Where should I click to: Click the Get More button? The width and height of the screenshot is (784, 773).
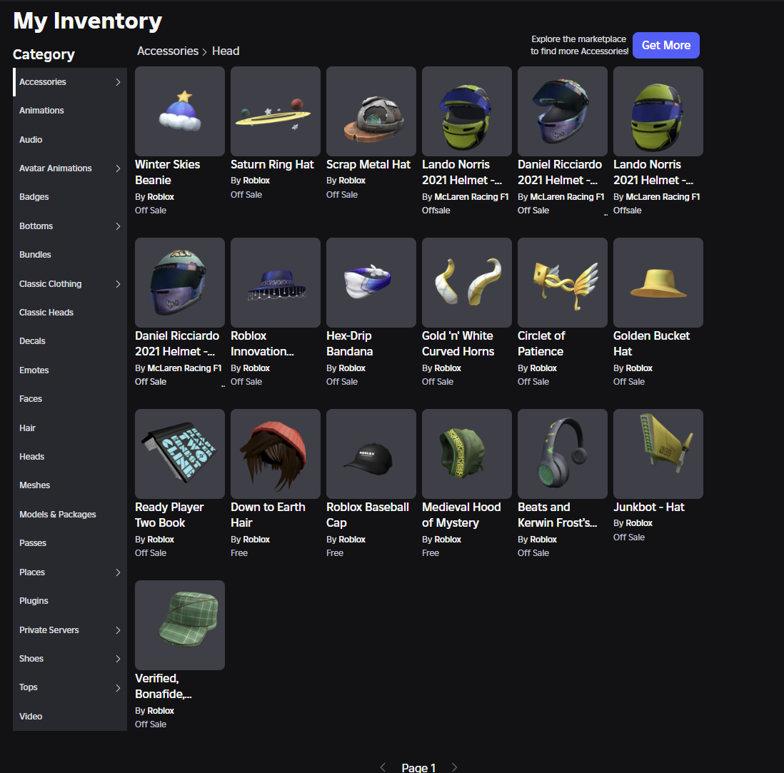click(666, 46)
